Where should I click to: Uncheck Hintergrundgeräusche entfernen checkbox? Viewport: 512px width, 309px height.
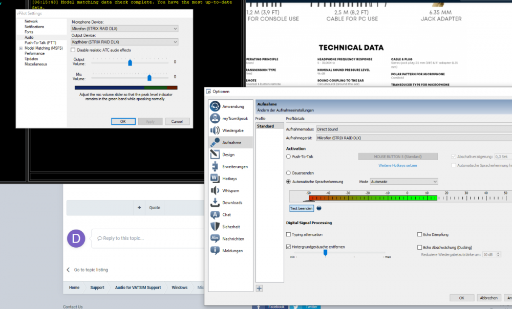pos(288,247)
